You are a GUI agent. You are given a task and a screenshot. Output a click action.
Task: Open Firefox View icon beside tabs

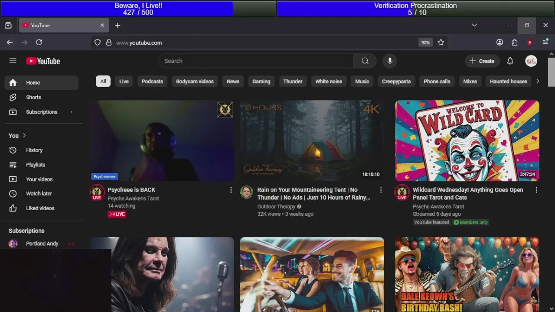8,26
